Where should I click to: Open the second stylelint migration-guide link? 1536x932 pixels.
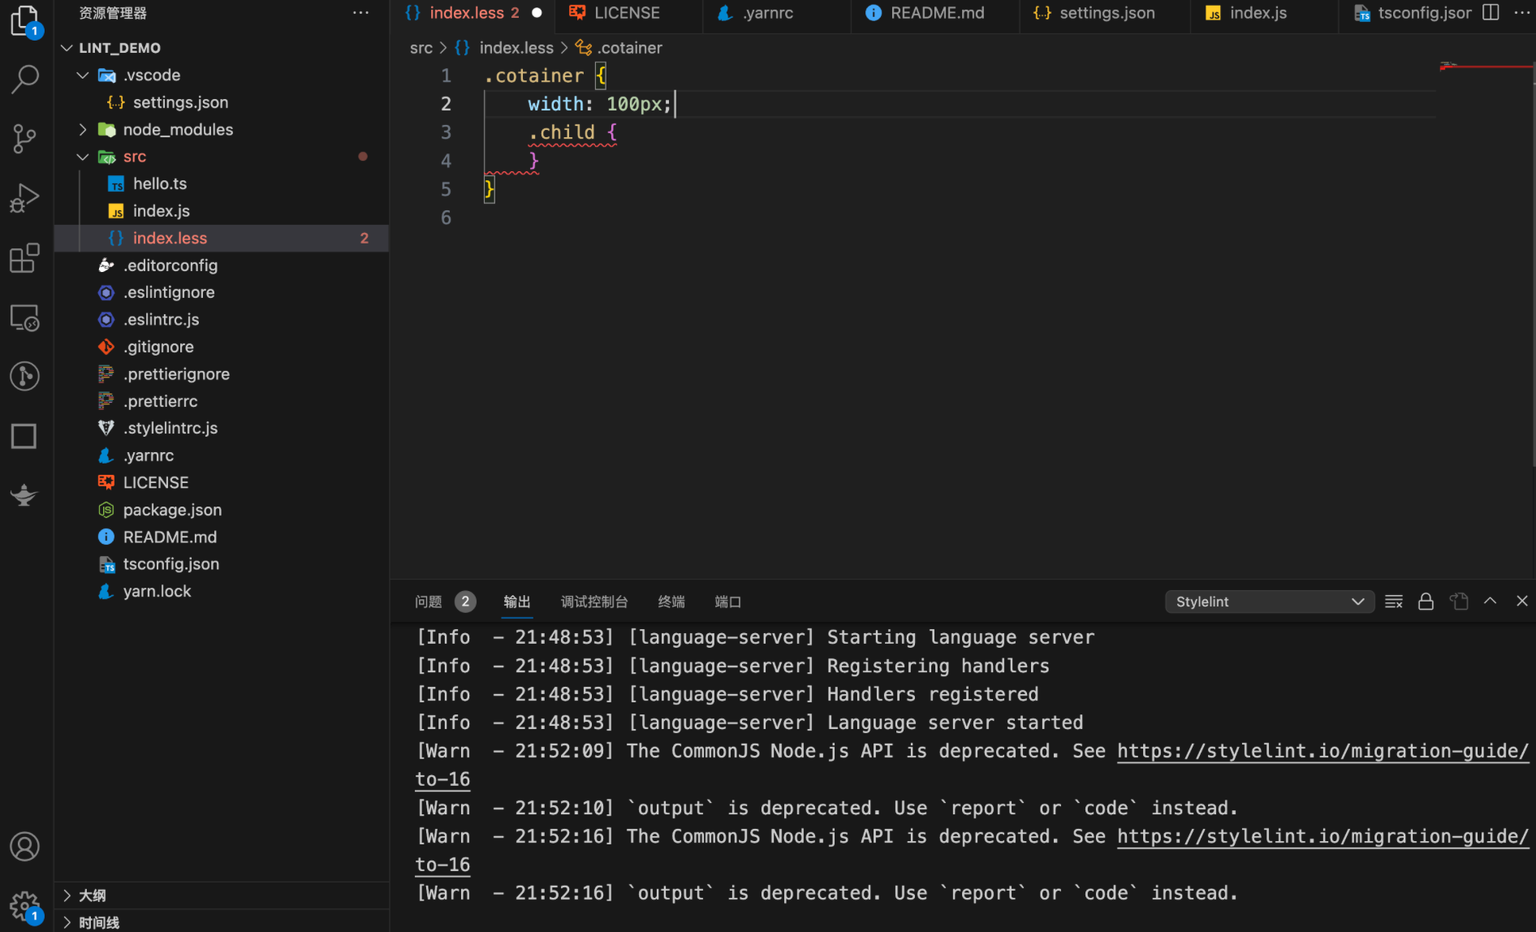click(1322, 837)
